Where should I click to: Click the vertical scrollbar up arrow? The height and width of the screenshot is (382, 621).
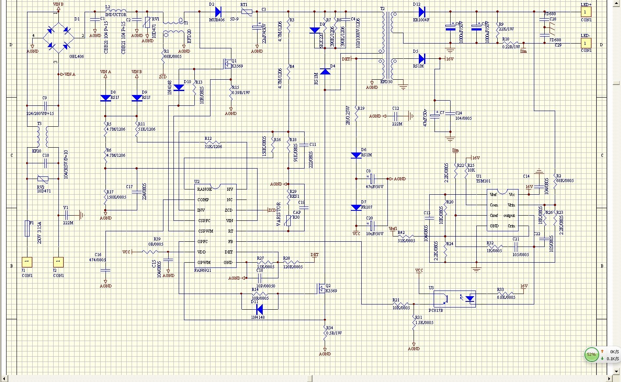[x=616, y=3]
